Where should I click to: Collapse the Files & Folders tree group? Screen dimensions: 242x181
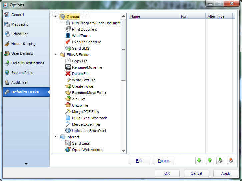pos(55,54)
